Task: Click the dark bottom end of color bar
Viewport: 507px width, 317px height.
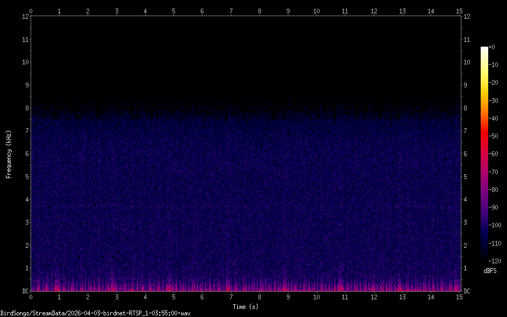Action: click(484, 259)
